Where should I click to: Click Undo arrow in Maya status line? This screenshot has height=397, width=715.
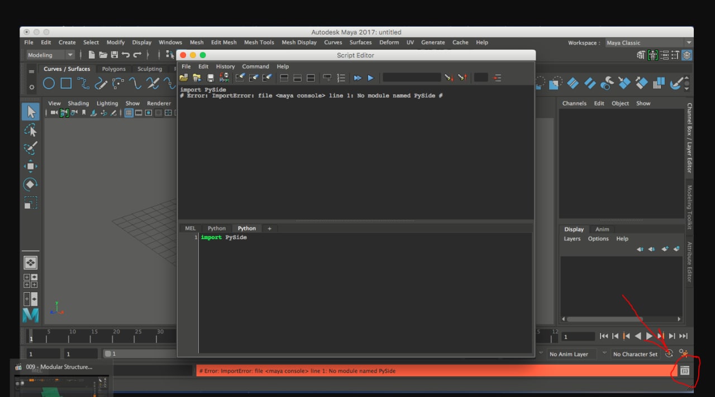126,55
